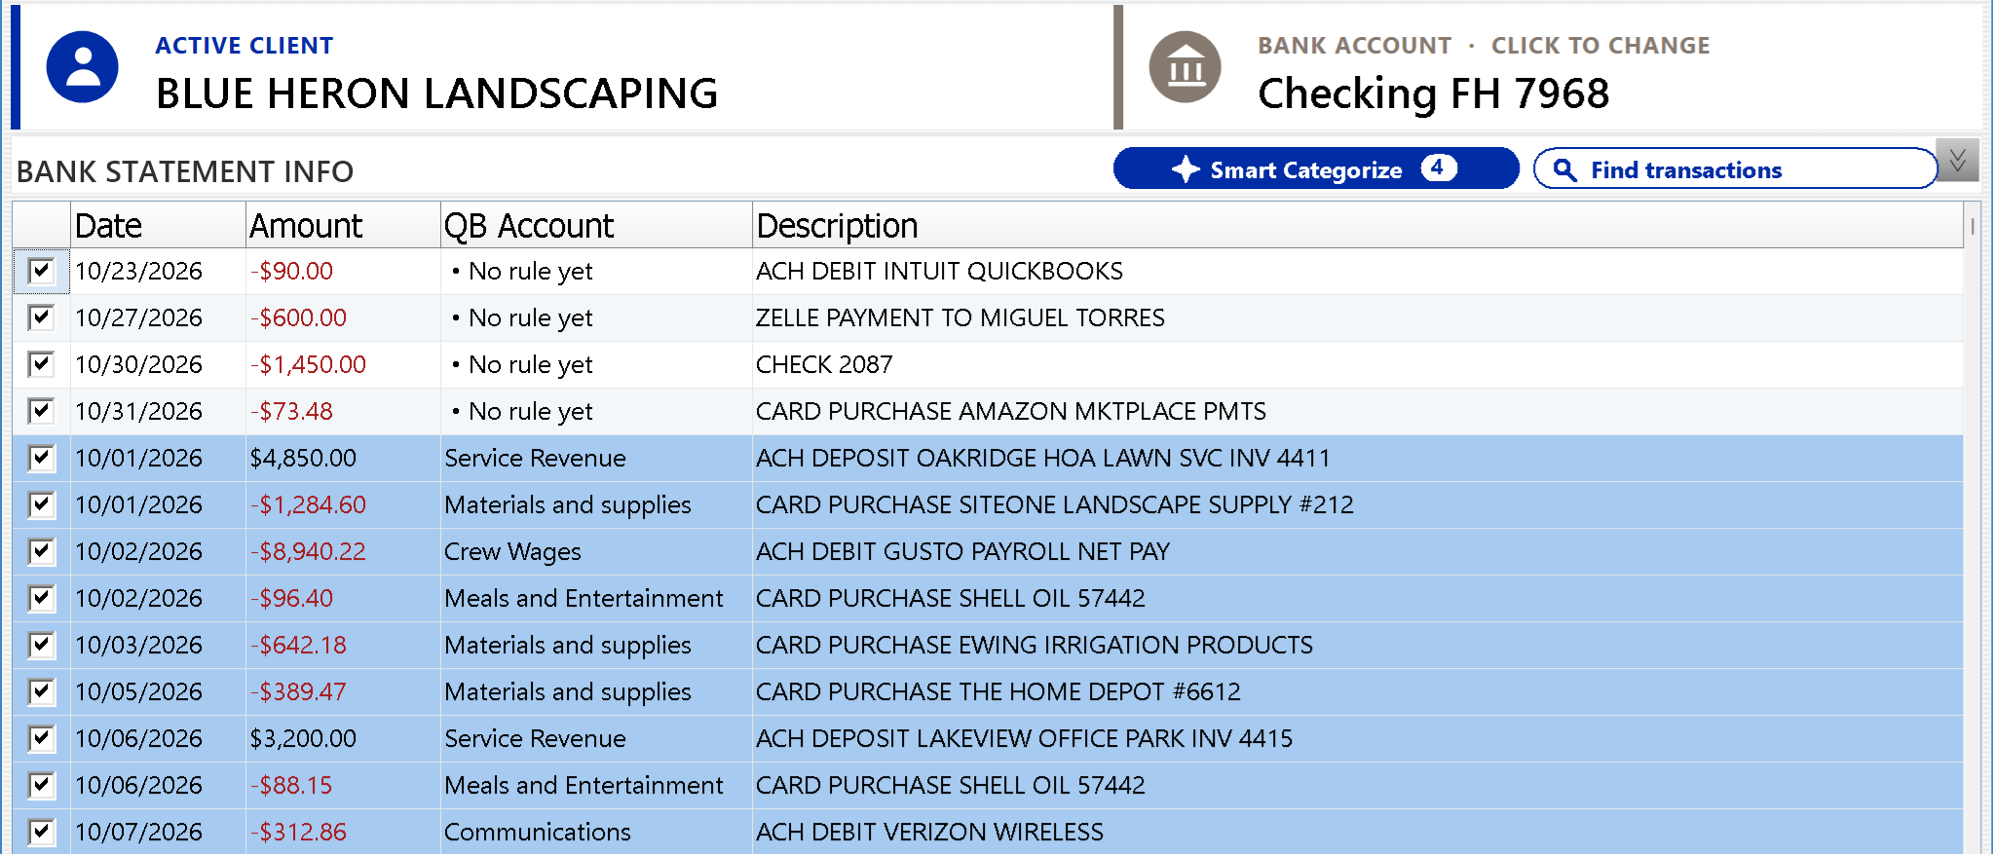The image size is (1993, 854).
Task: Uncheck the Oakridge HOA deposit checkbox
Action: (41, 458)
